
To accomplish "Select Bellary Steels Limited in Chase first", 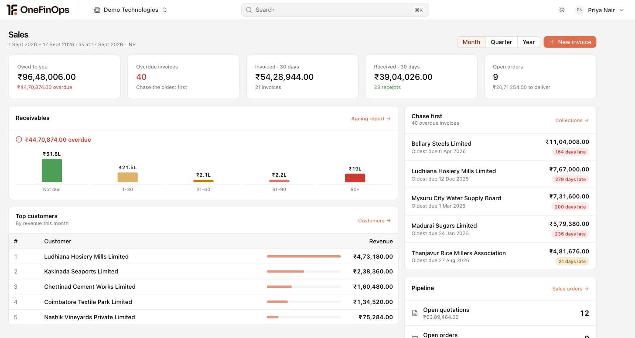I will tap(500, 147).
